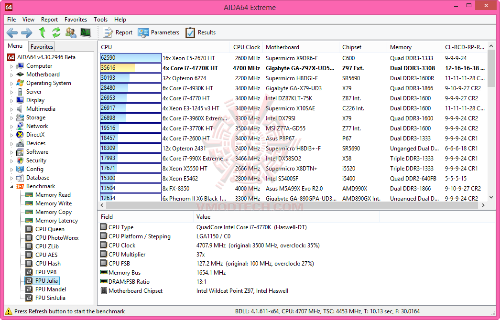Click the Report toolbar button
500x320 pixels.
point(118,32)
